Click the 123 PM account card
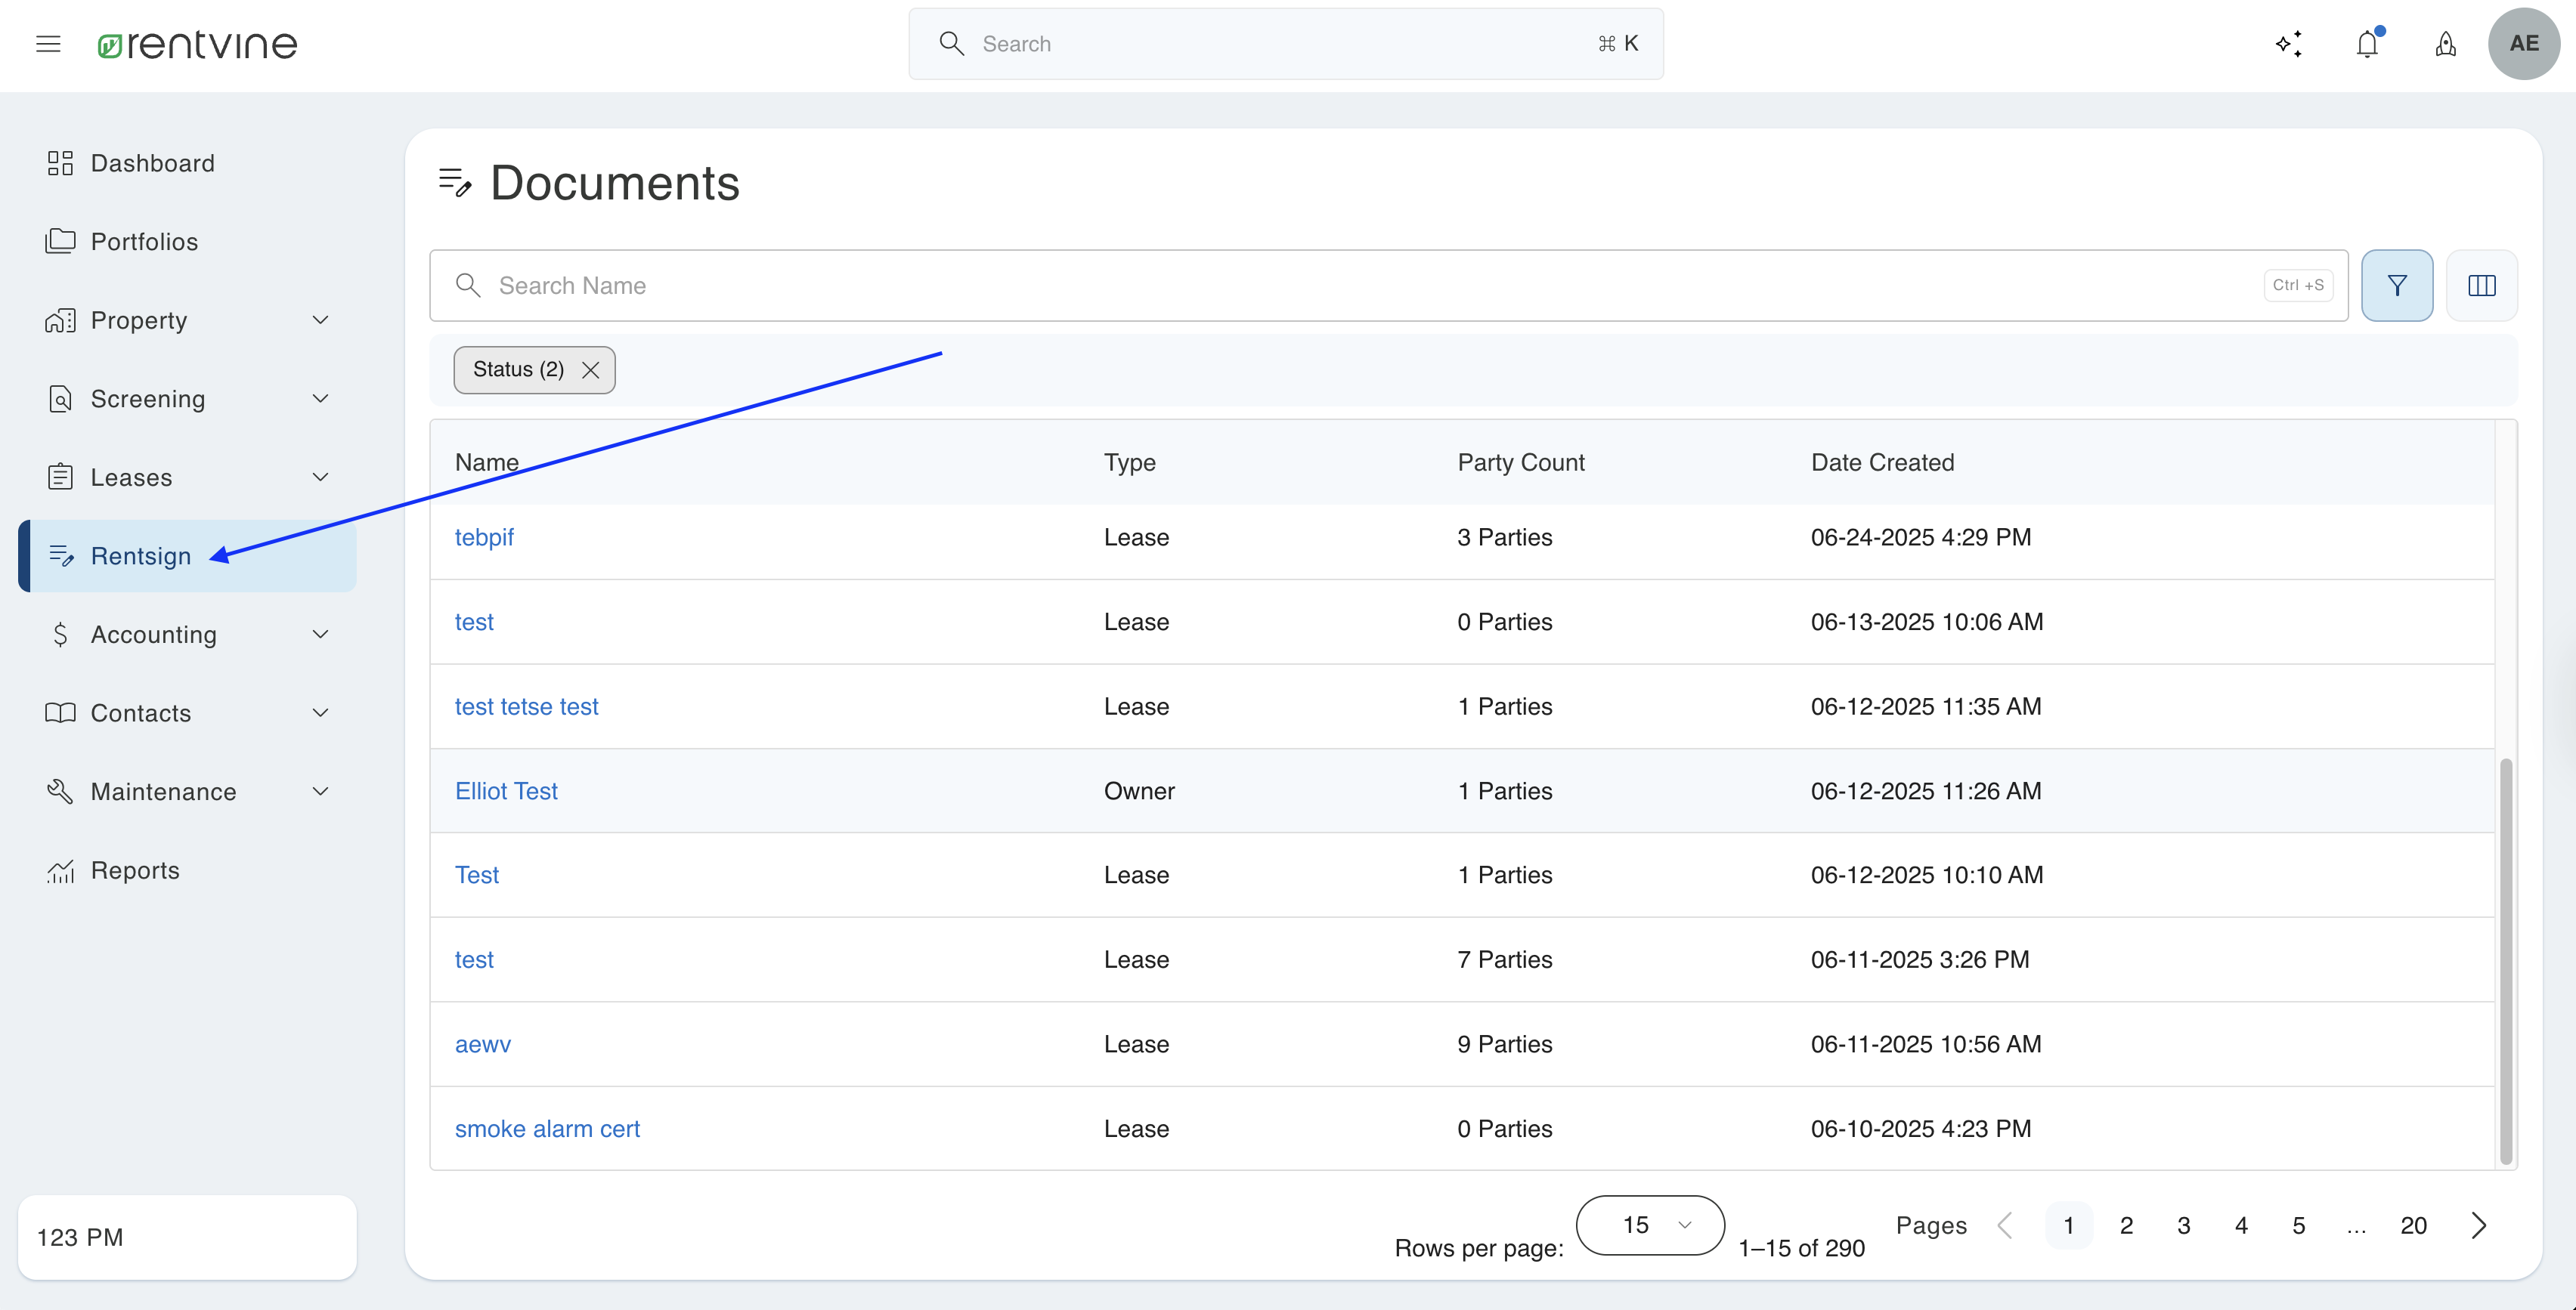2576x1310 pixels. pos(187,1237)
